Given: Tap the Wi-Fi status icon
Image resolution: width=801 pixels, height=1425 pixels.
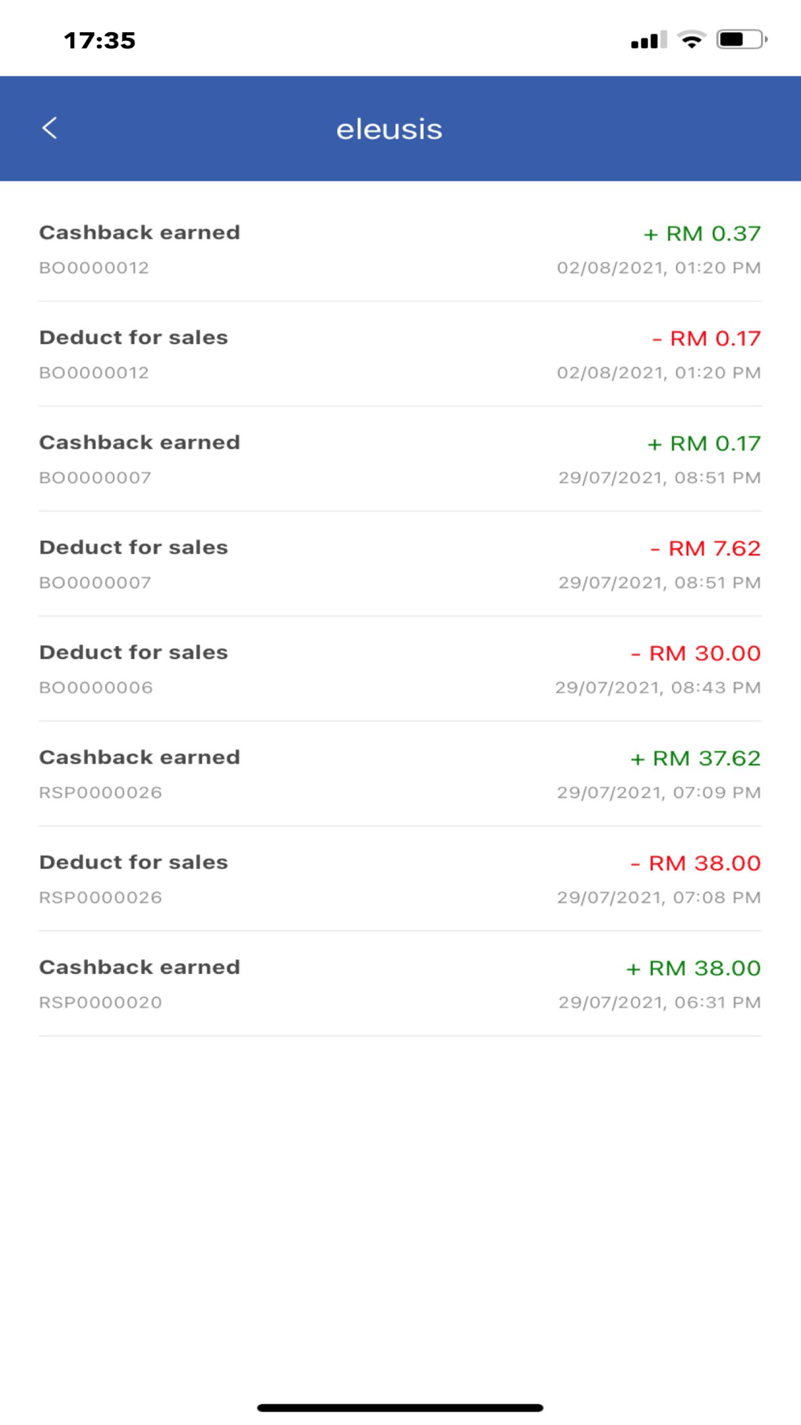Looking at the screenshot, I should 691,39.
